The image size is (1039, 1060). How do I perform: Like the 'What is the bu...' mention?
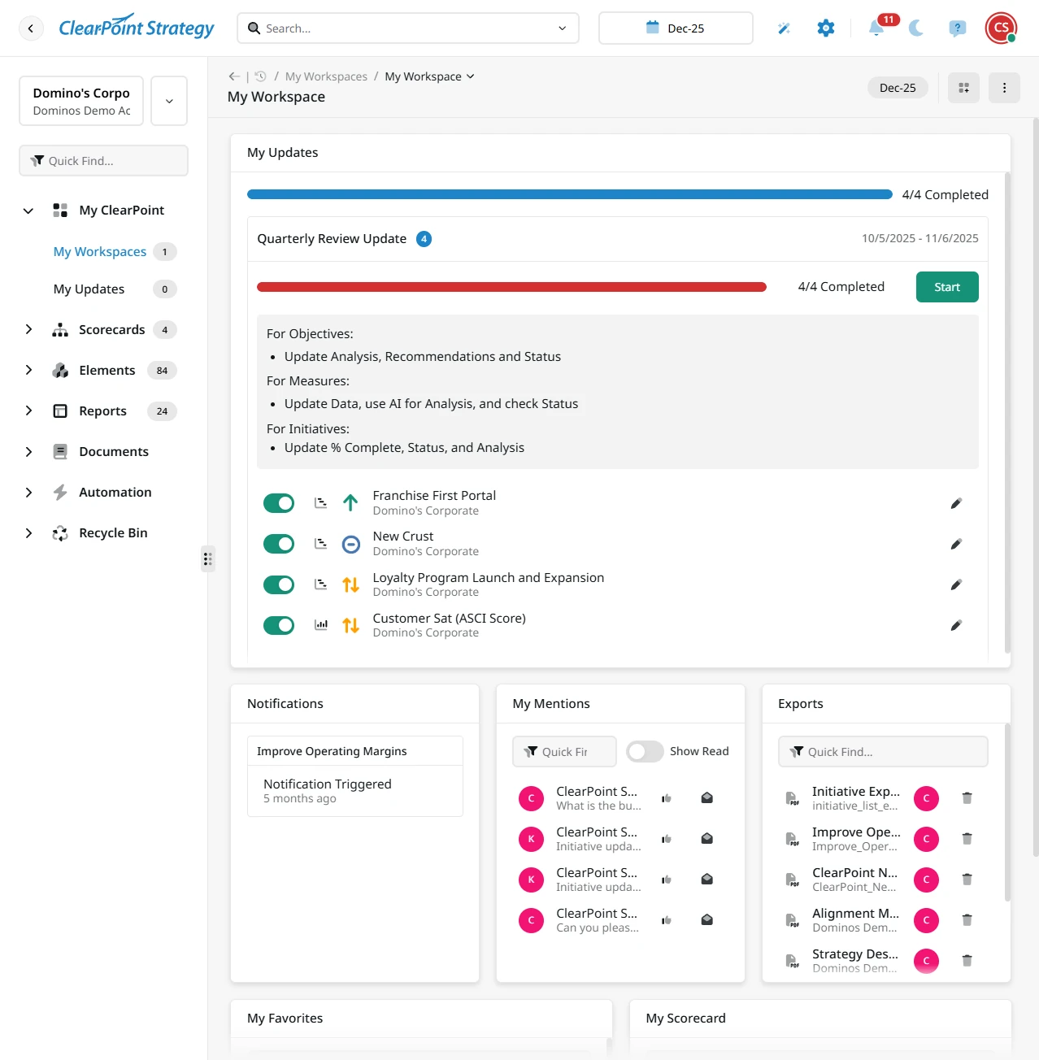(667, 798)
